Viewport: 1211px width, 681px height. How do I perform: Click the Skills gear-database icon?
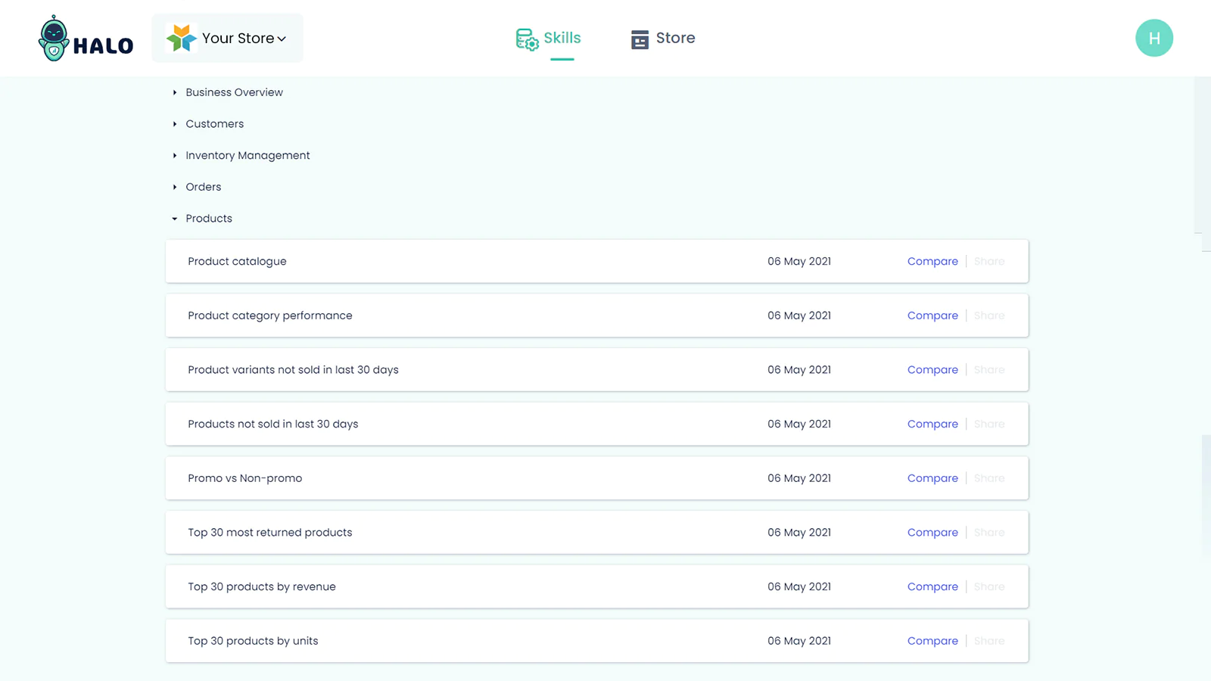tap(528, 39)
